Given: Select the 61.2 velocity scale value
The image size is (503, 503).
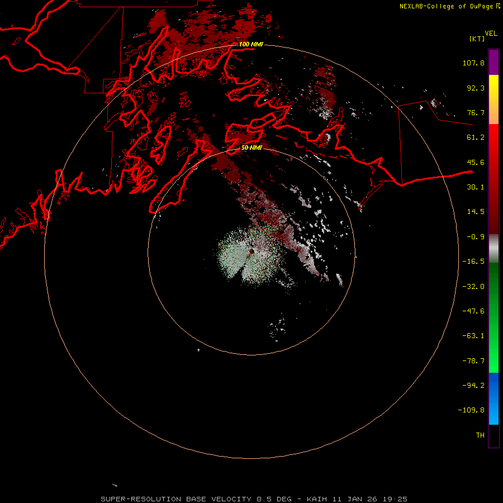Looking at the screenshot, I should click(x=476, y=137).
